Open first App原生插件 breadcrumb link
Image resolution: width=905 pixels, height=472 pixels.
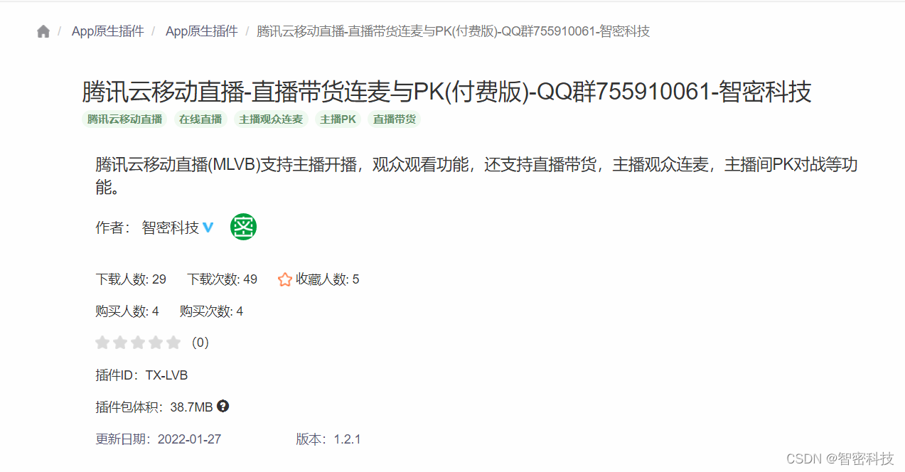[x=107, y=31]
